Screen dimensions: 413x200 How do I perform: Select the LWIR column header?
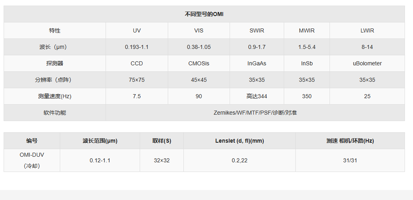[367, 30]
